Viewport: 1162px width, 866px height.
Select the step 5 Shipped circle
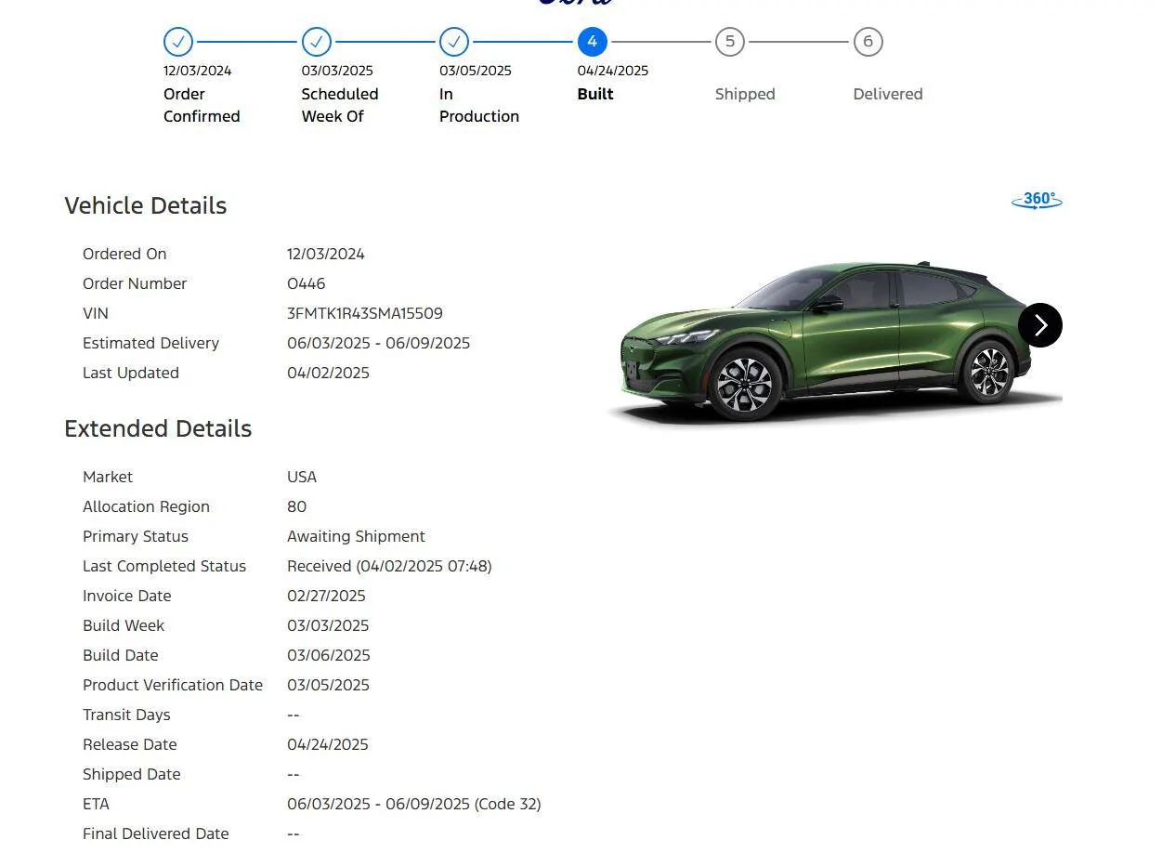pos(730,42)
